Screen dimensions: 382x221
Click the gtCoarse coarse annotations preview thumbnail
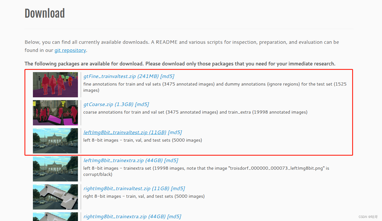coord(55,112)
